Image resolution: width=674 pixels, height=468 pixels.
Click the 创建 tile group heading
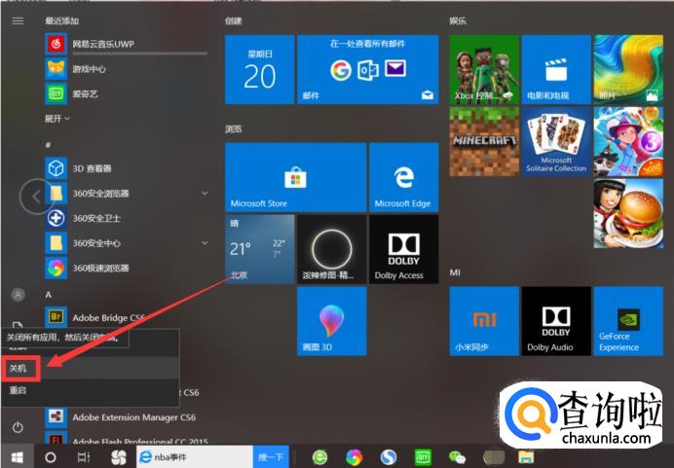pos(234,20)
